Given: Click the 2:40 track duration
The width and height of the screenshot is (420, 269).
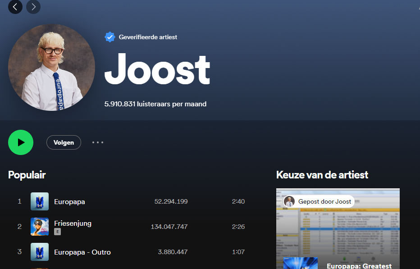Looking at the screenshot, I should click(238, 201).
